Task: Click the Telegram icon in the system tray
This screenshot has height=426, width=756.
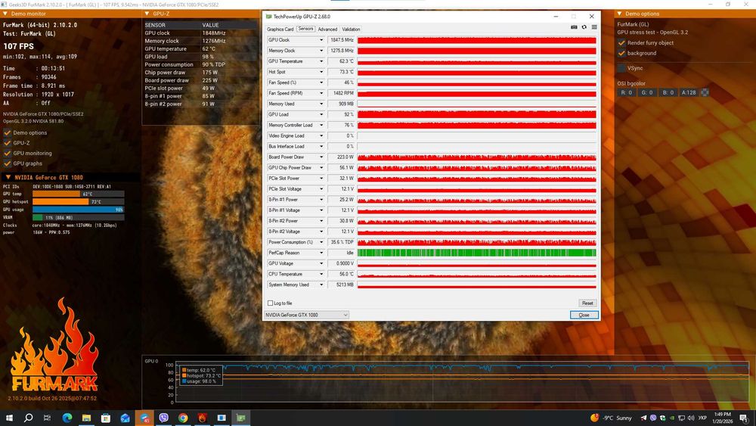Action: pos(643,418)
